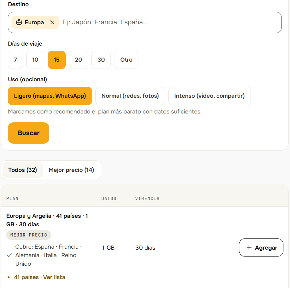The image size is (290, 288).
Task: Click the Cubre: España Francia coverage text
Action: pyautogui.click(x=48, y=255)
